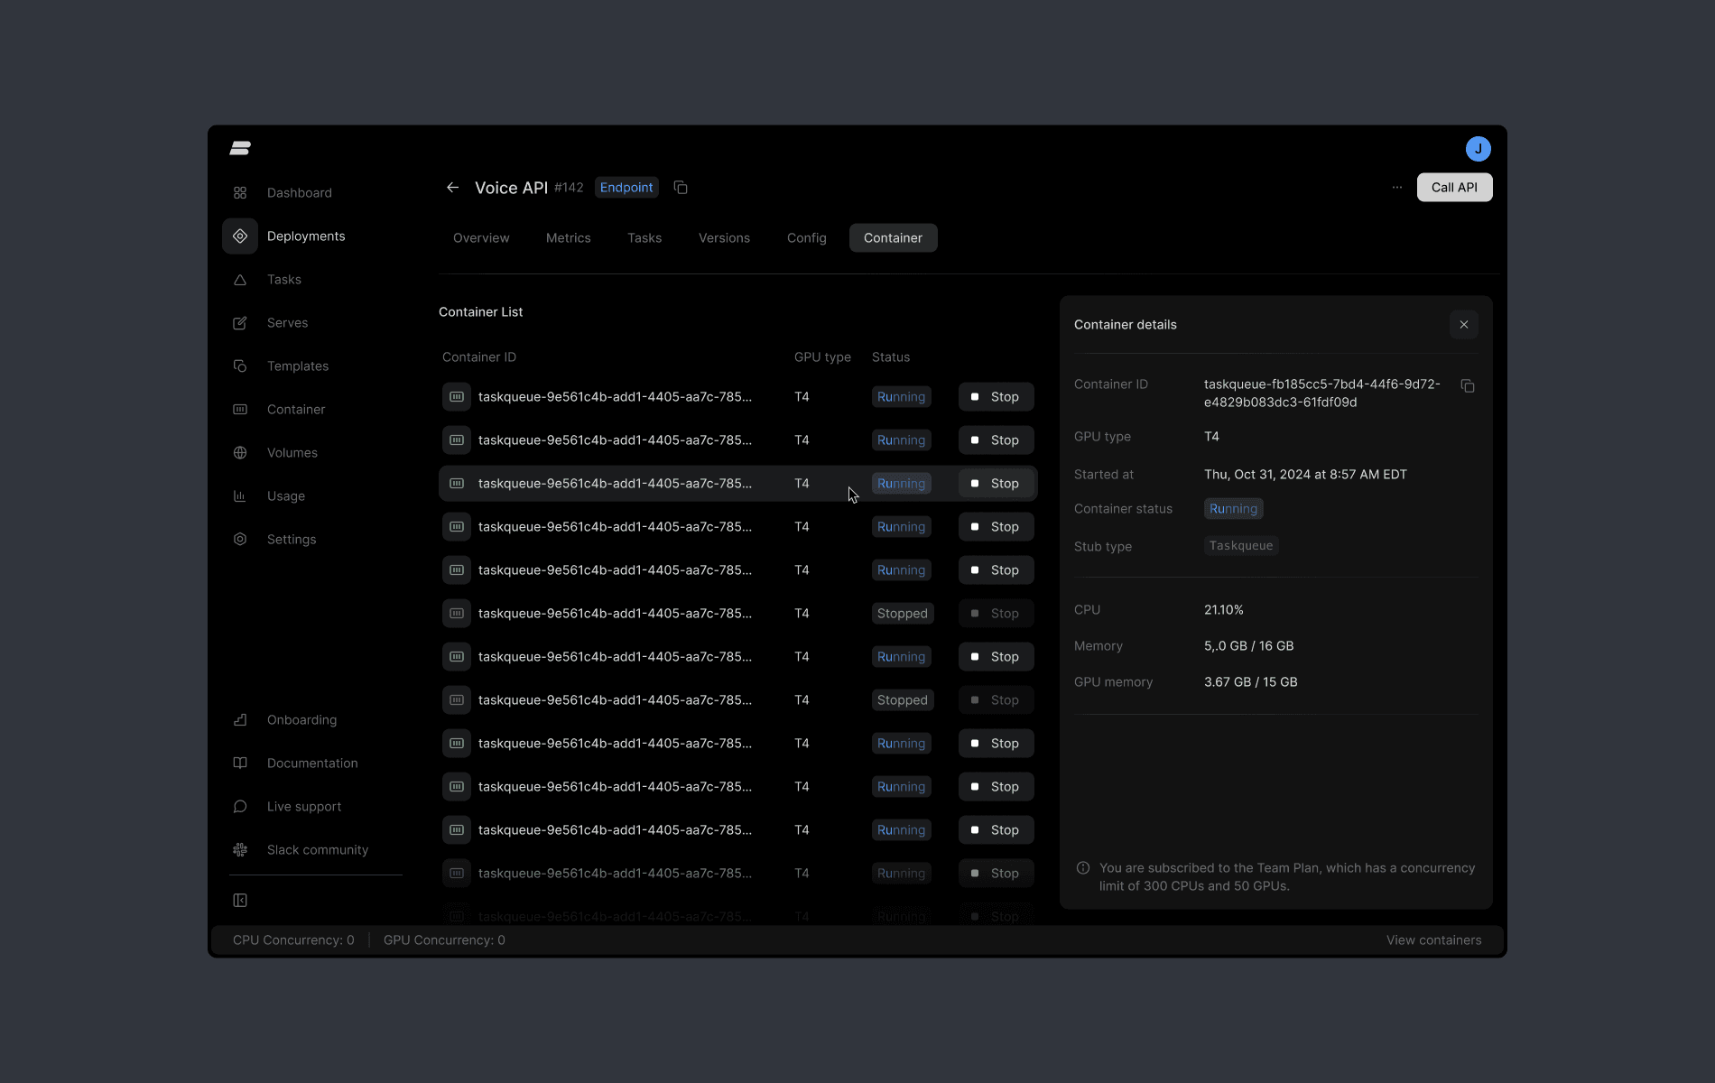Image resolution: width=1715 pixels, height=1083 pixels.
Task: Click the Container ID column header
Action: coord(479,357)
